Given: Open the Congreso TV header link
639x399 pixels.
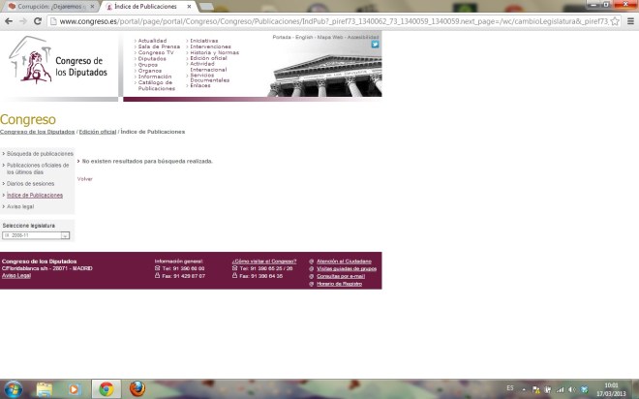Looking at the screenshot, I should coord(156,51).
